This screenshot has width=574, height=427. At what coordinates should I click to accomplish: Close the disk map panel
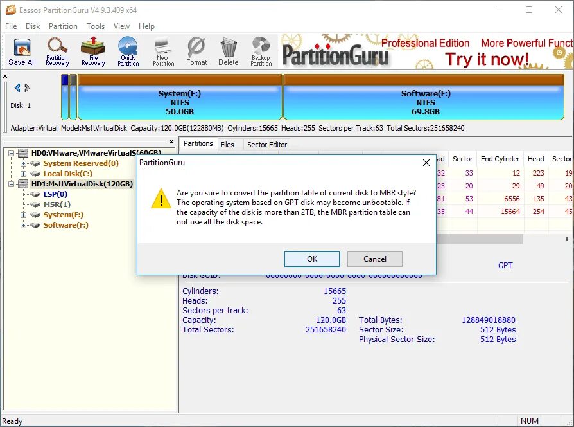coord(5,77)
